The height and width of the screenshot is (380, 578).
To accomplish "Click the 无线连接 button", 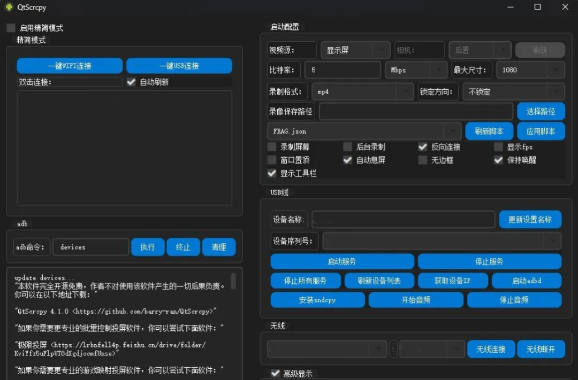I will 491,349.
